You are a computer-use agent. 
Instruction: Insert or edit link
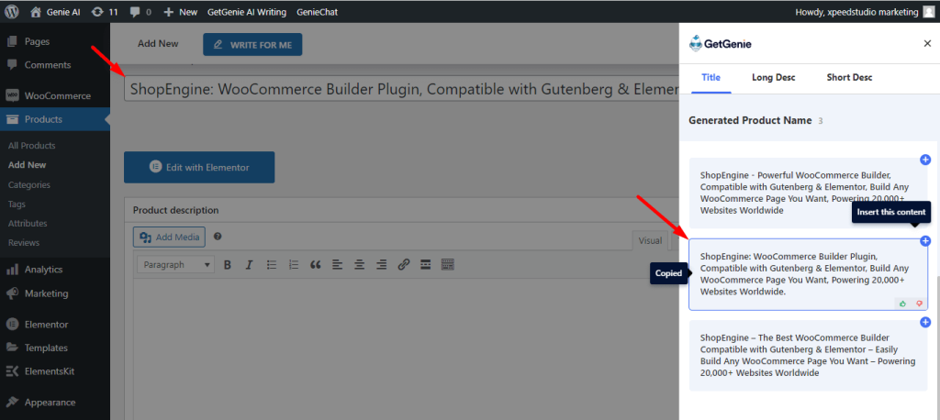coord(404,264)
